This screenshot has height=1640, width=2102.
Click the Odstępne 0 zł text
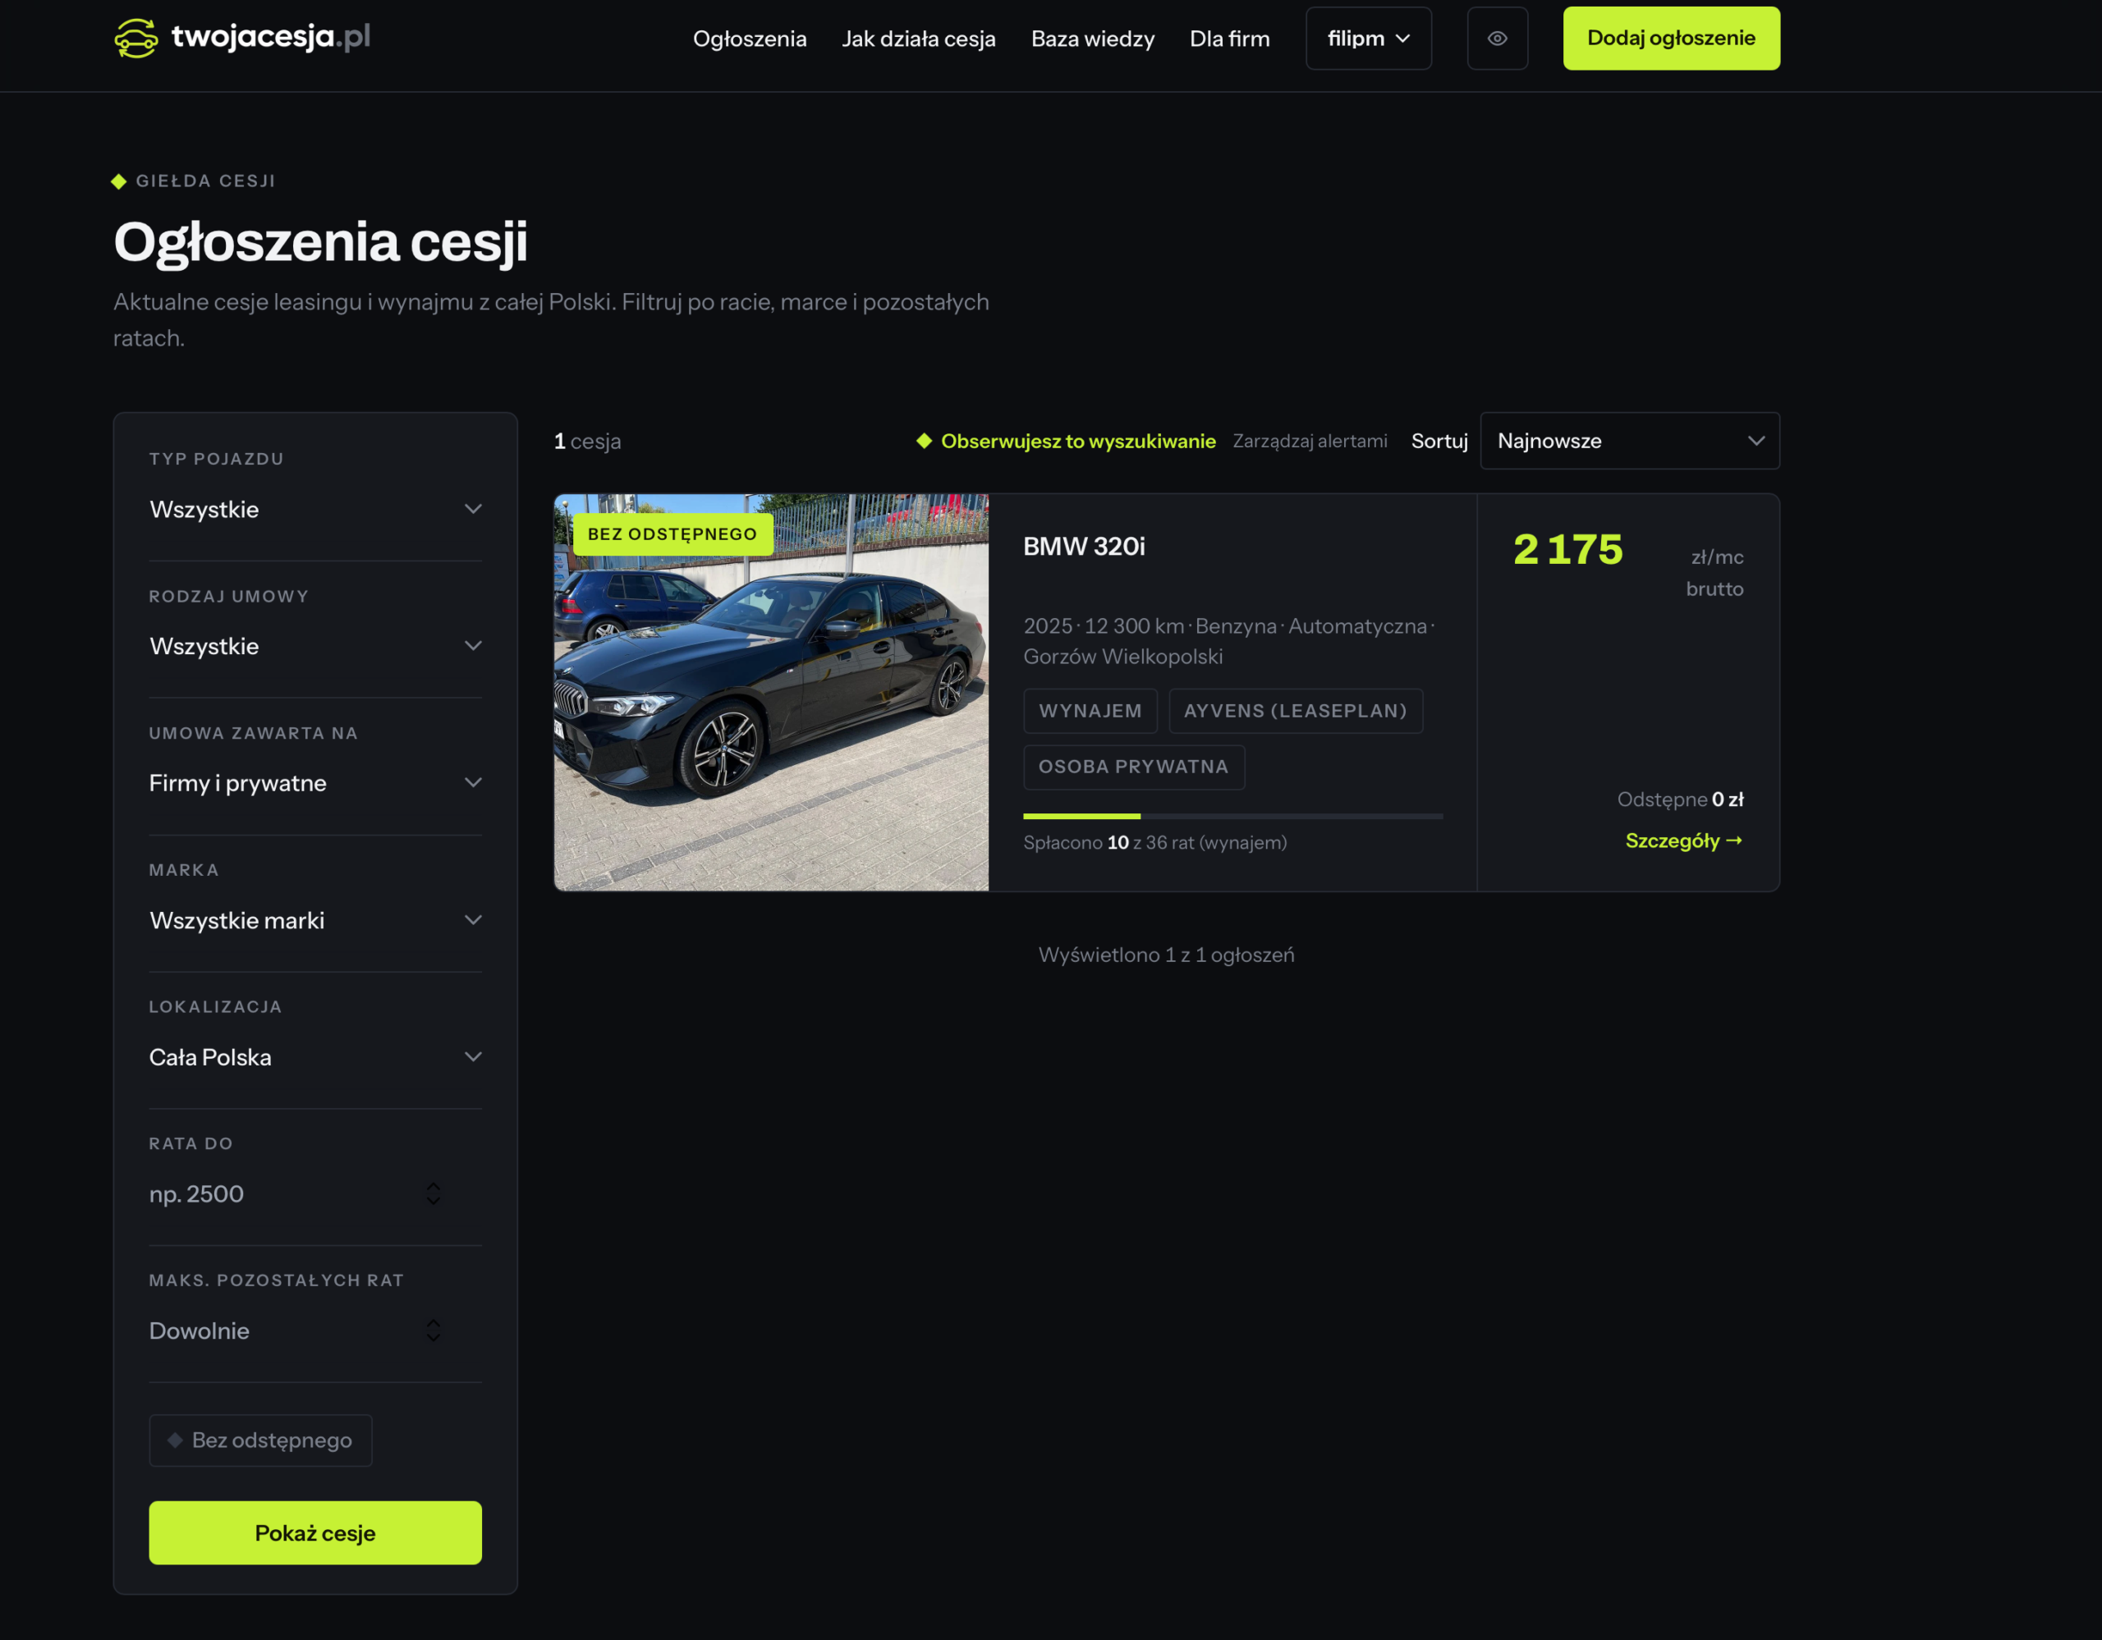1679,799
